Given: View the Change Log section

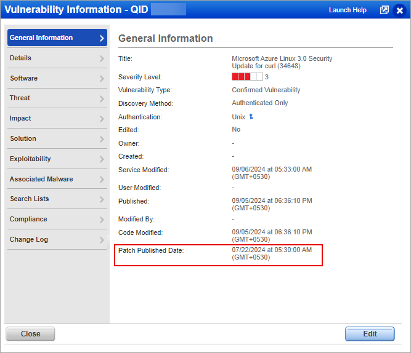Looking at the screenshot, I should (x=57, y=239).
